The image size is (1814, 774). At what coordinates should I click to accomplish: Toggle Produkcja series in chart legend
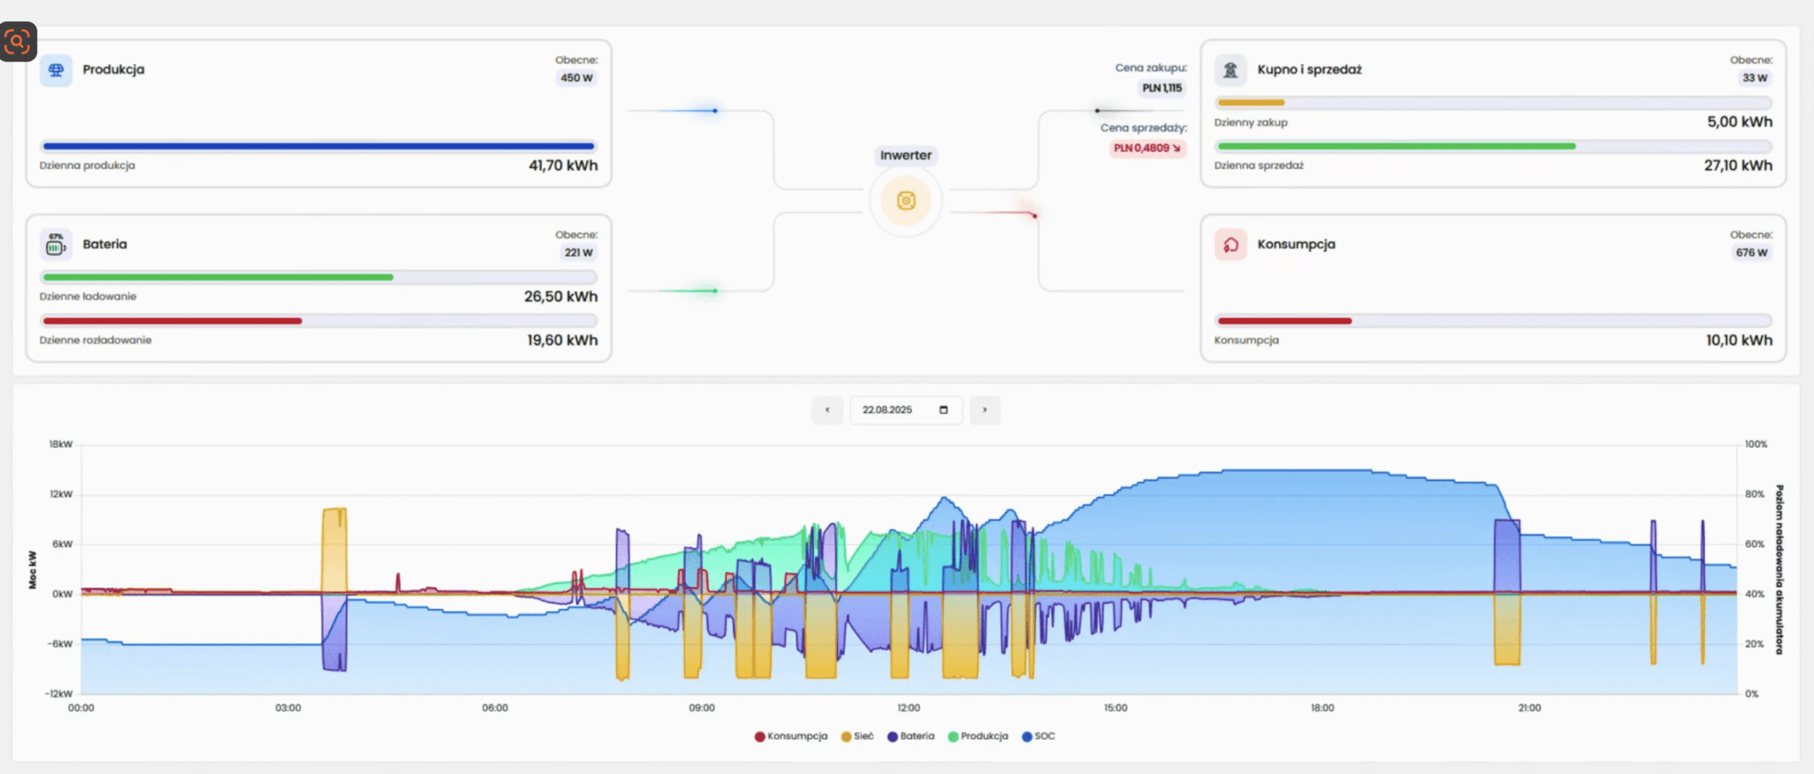pyautogui.click(x=978, y=736)
